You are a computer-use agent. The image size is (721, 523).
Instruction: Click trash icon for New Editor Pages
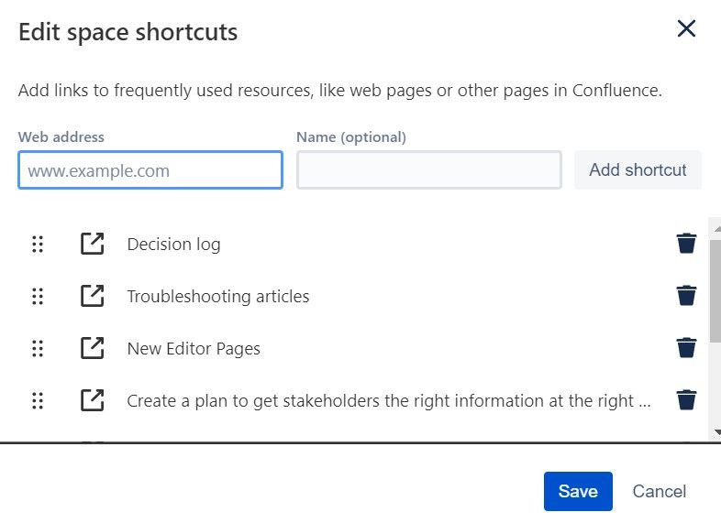[686, 348]
